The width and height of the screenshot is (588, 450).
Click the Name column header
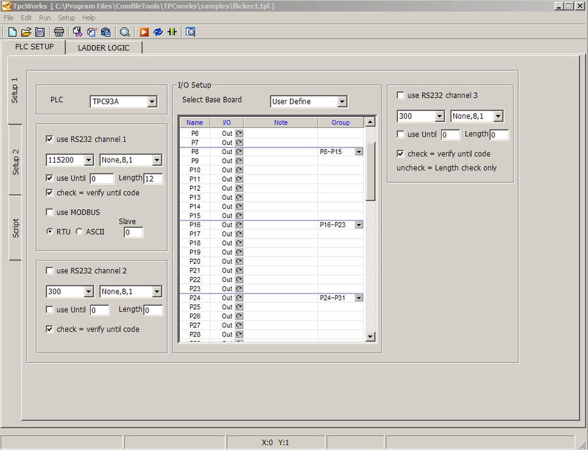(x=195, y=123)
